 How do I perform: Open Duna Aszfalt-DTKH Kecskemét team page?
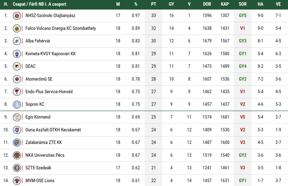click(53, 130)
